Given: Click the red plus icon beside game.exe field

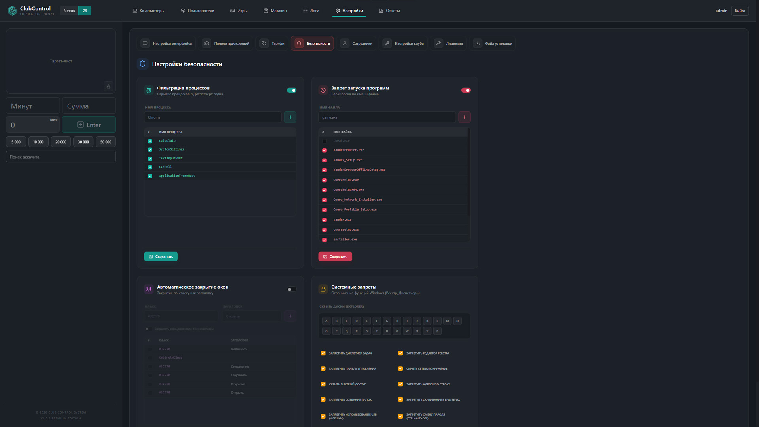Looking at the screenshot, I should click(x=464, y=117).
